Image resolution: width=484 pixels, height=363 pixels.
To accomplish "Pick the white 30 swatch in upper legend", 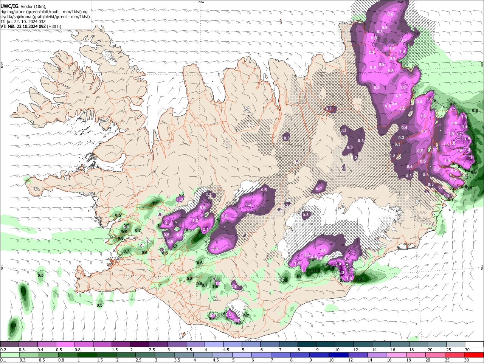I will pos(474,344).
